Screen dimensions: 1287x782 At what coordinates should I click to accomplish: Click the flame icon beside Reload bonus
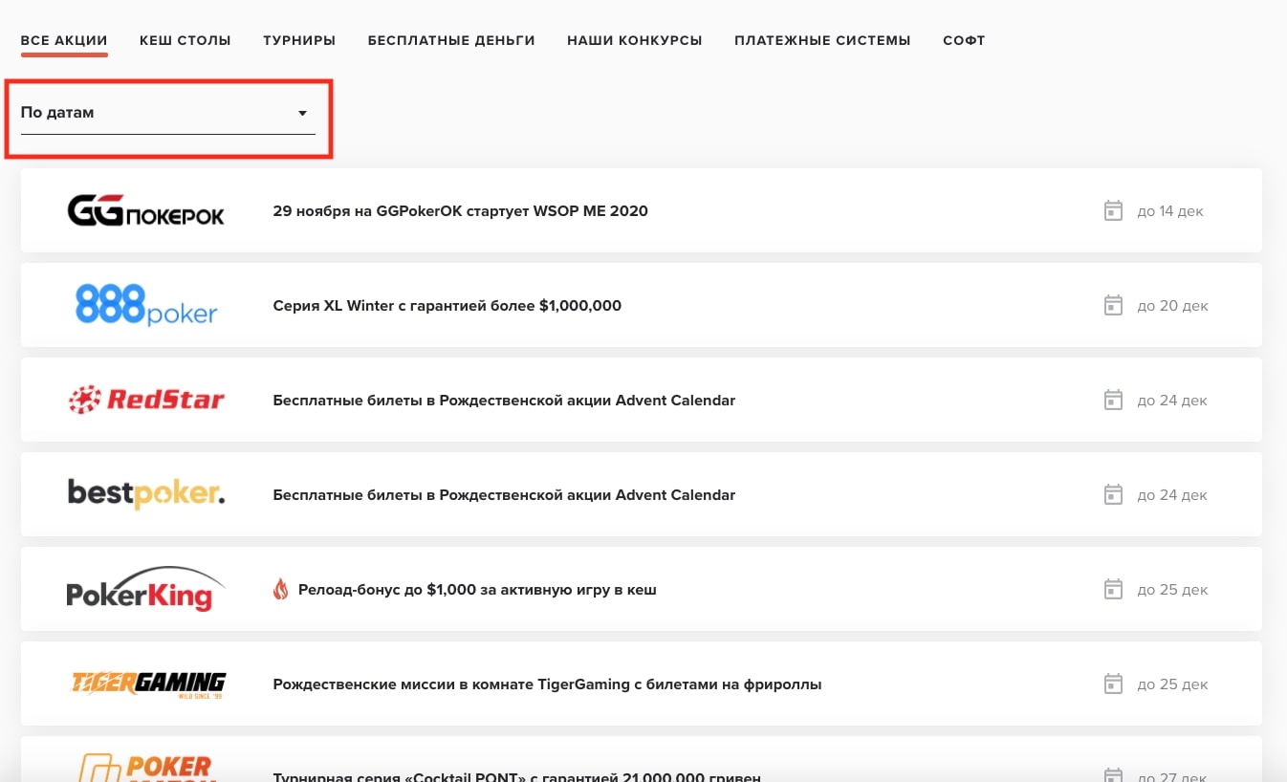280,589
